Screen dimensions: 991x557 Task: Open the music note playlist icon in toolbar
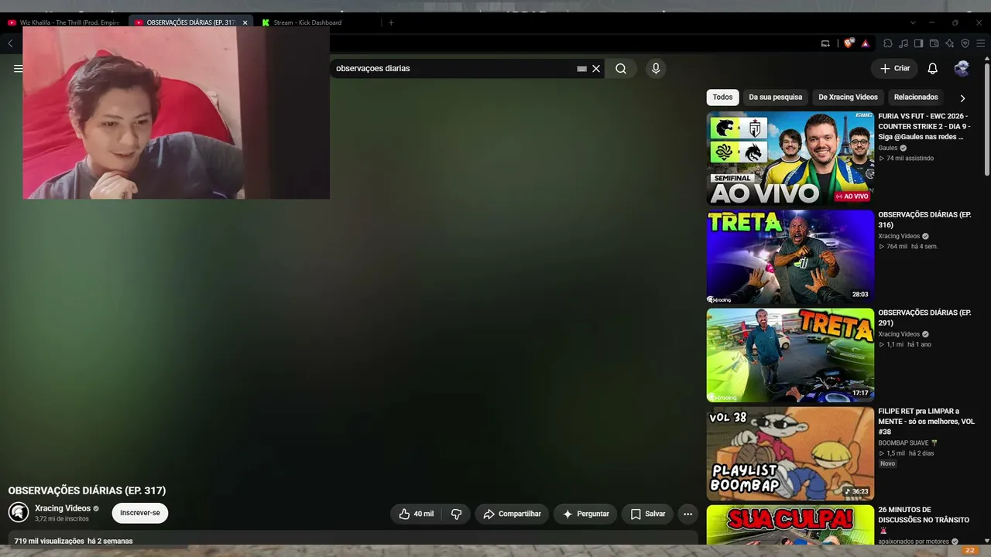pos(904,43)
